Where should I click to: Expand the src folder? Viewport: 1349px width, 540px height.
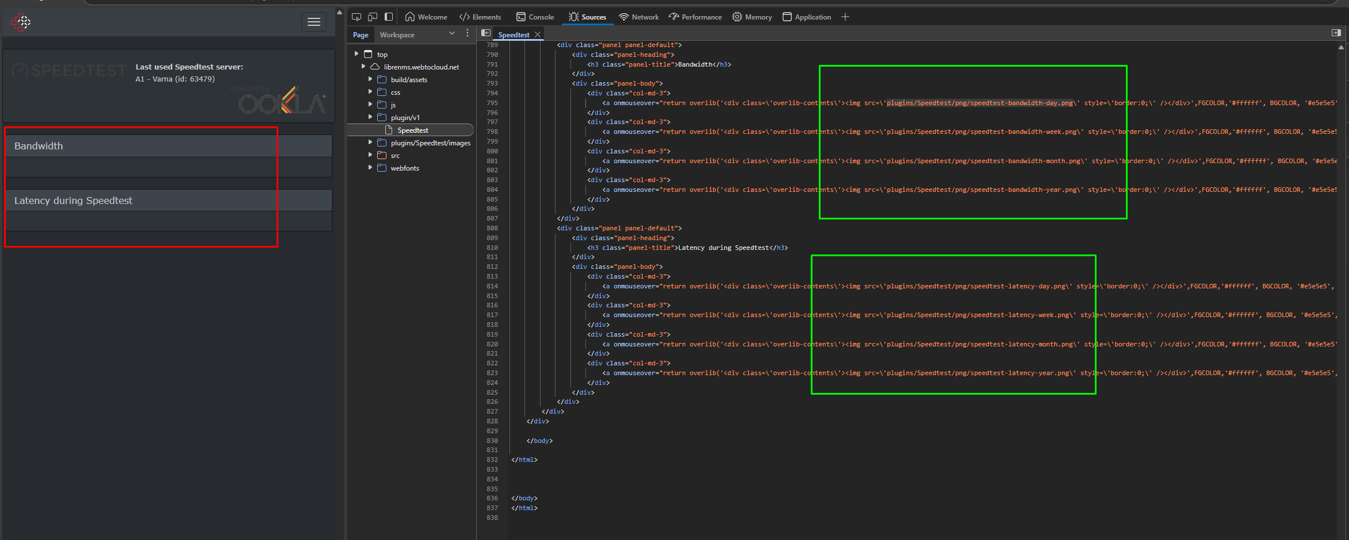click(370, 155)
